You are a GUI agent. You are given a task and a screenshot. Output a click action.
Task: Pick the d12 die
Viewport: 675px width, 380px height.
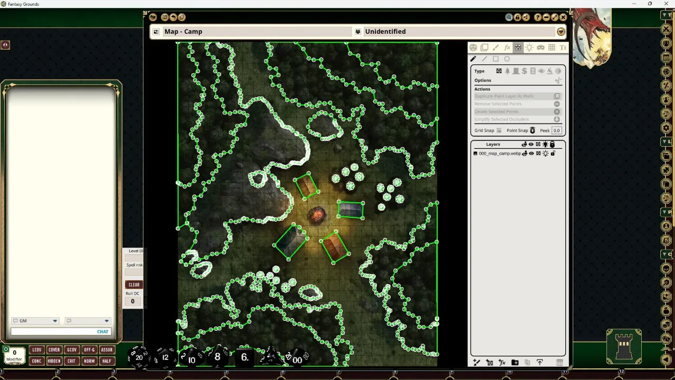(165, 357)
